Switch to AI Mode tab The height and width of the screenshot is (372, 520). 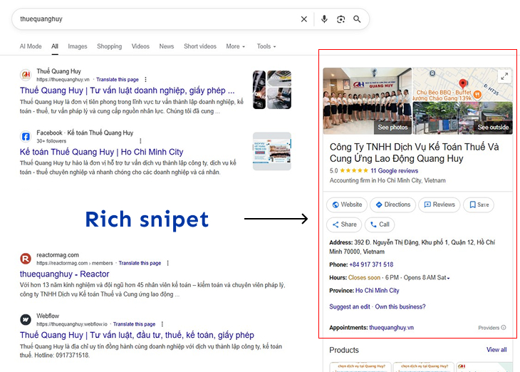point(31,46)
